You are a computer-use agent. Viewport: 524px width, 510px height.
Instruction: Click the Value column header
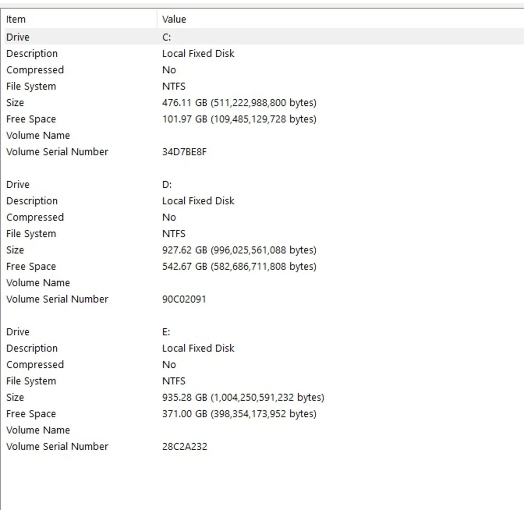tap(341, 19)
